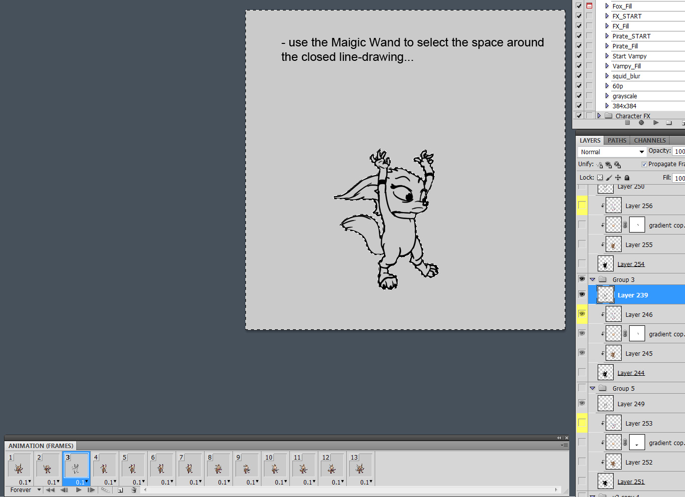Switch to the Paths tab
685x497 pixels.
(617, 140)
